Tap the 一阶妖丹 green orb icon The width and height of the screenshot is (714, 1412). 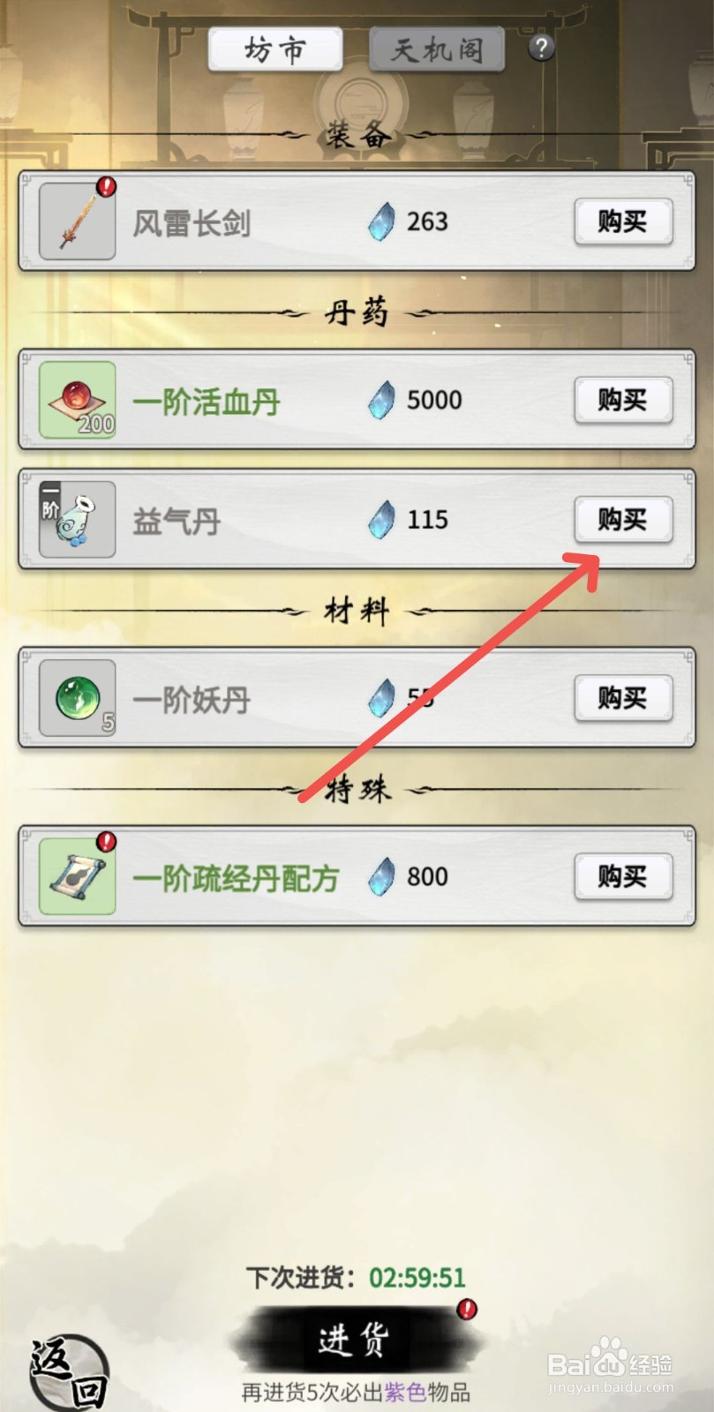click(x=78, y=698)
